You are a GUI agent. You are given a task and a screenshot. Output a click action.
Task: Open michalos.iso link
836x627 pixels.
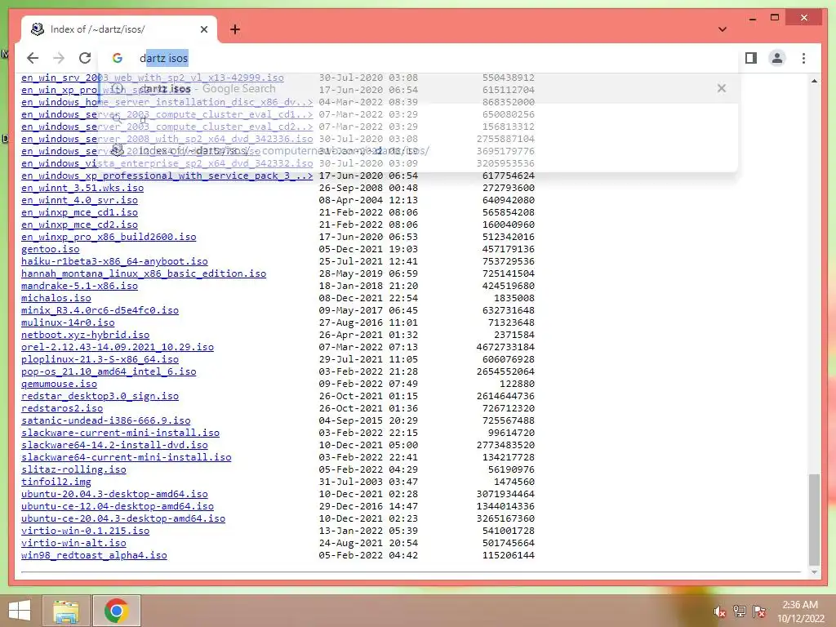tap(56, 298)
